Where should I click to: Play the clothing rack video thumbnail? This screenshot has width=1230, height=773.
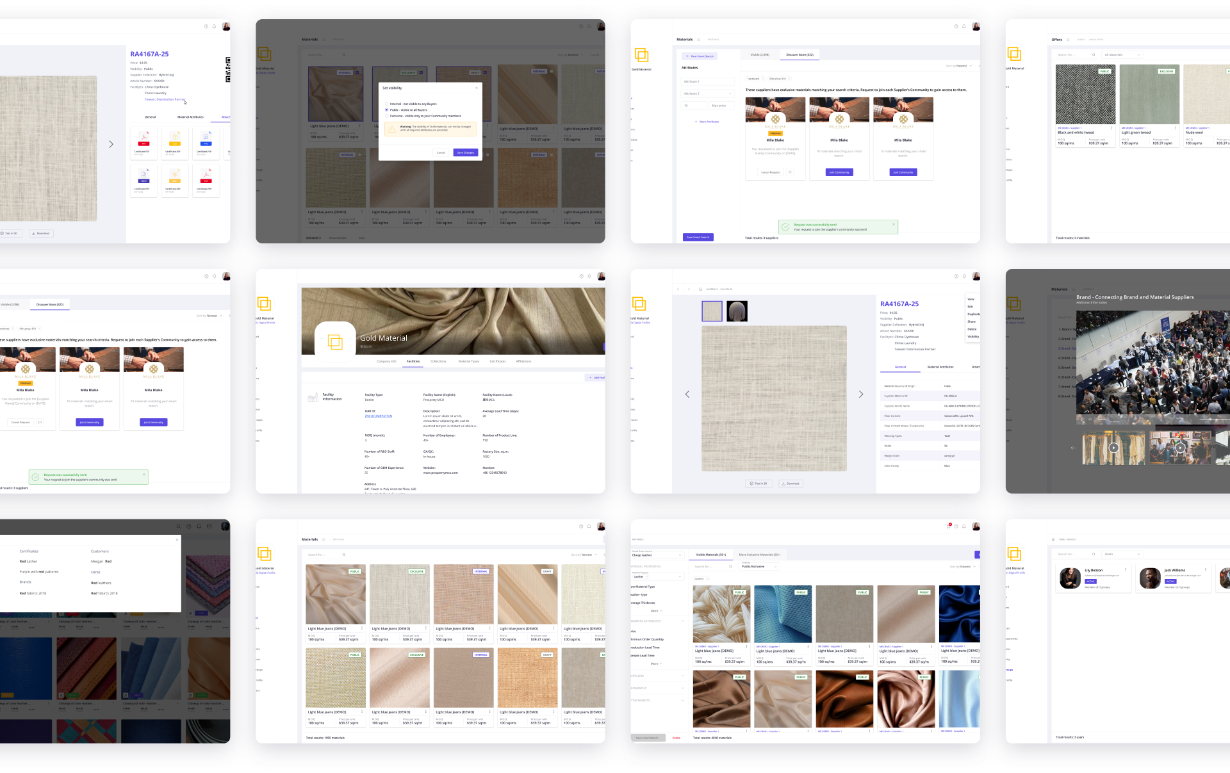coord(1113,448)
